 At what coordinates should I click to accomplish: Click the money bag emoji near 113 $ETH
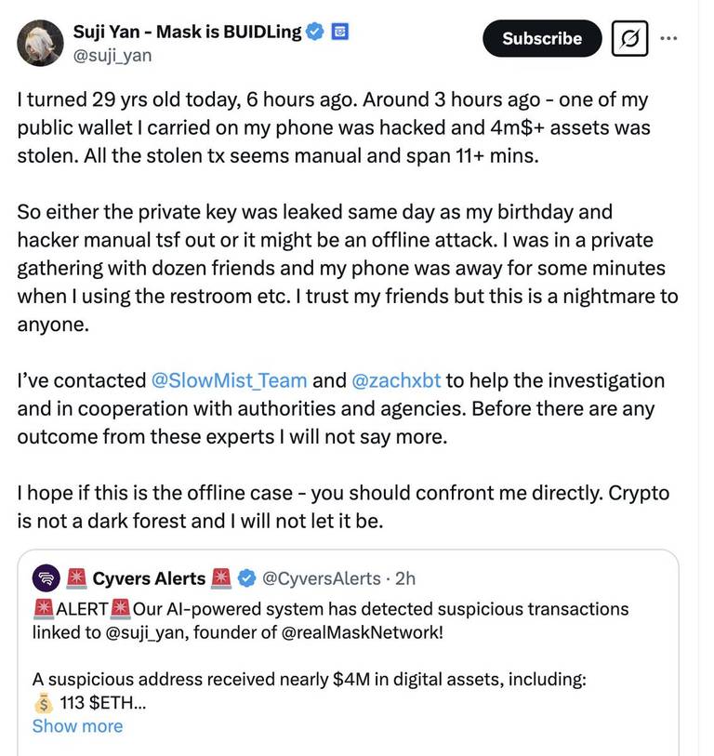44,703
